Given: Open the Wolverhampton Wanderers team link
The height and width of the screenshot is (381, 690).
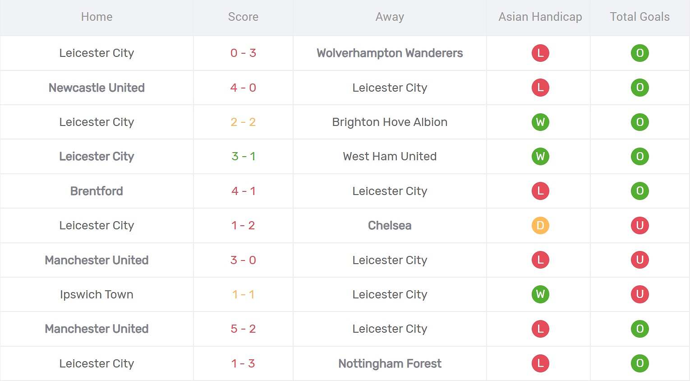Looking at the screenshot, I should tap(390, 53).
